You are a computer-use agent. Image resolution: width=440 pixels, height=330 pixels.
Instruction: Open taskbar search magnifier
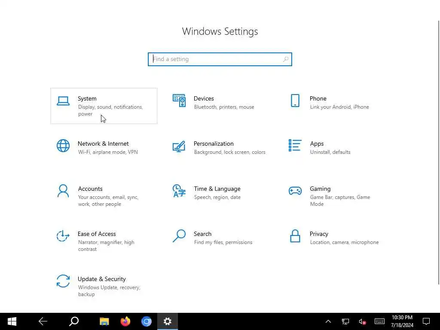[74, 321]
